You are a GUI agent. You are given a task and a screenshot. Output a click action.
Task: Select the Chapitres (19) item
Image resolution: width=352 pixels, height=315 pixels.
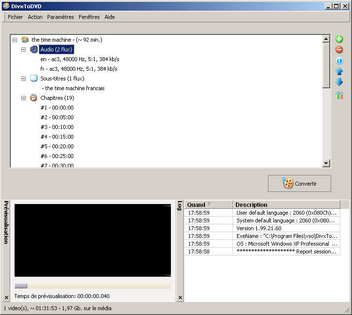tap(57, 98)
